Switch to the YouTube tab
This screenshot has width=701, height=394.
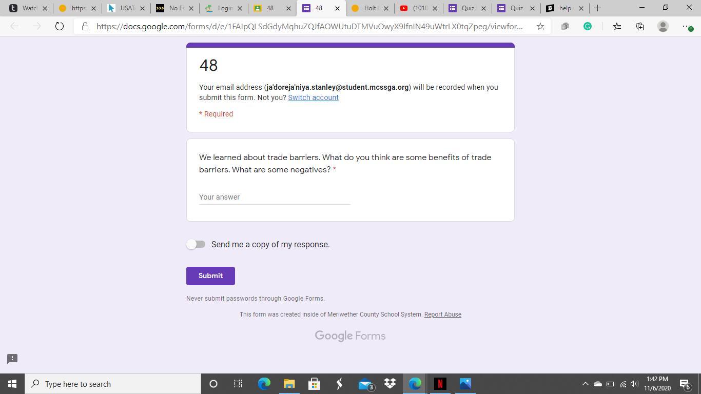point(419,8)
